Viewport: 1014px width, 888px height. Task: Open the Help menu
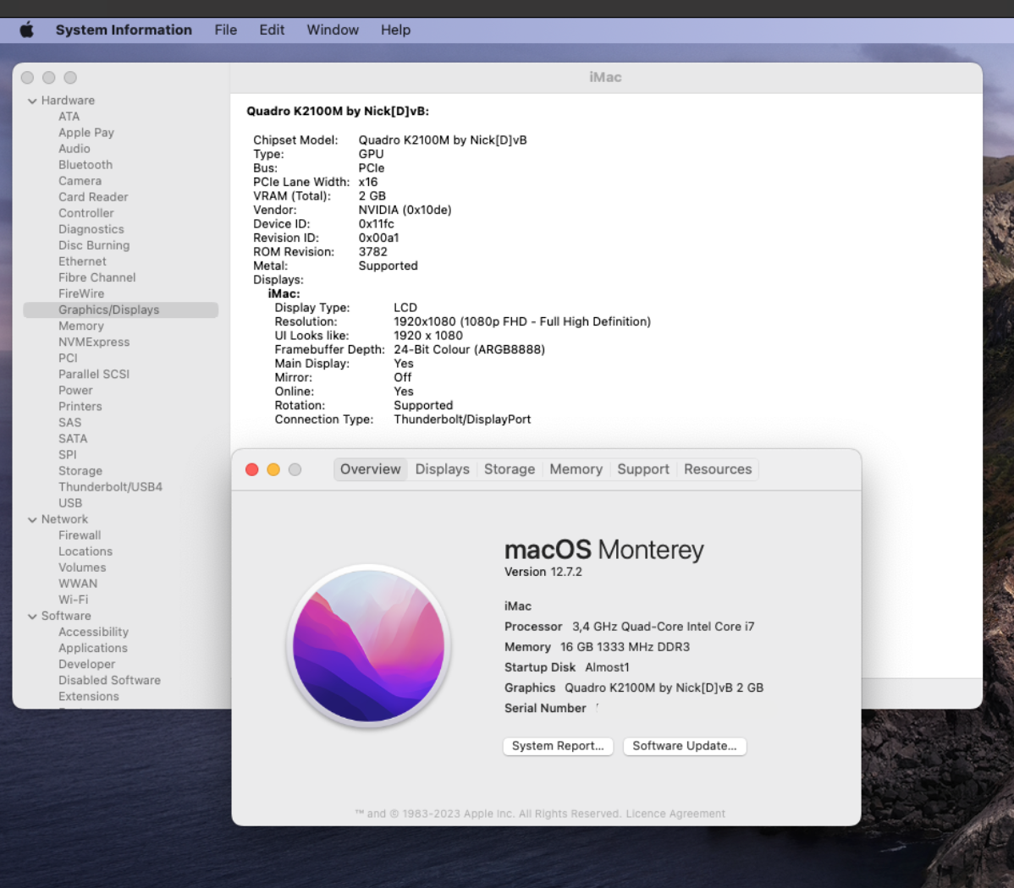coord(395,30)
